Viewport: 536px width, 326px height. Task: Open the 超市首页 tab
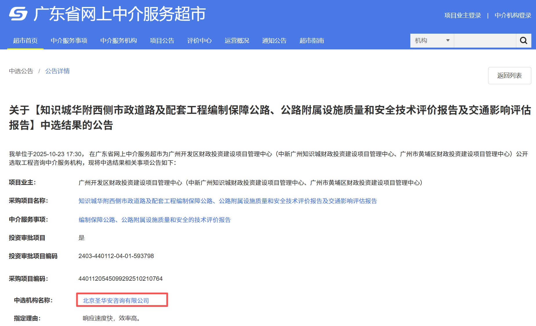click(x=25, y=41)
